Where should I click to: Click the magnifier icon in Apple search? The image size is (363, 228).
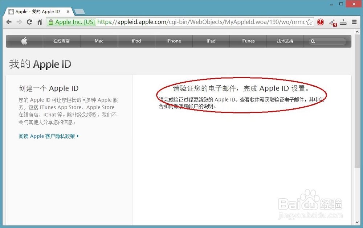[313, 41]
